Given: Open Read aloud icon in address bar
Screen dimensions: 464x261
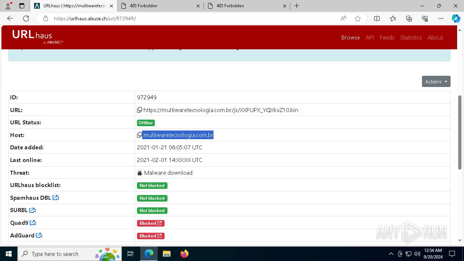Looking at the screenshot, I should (x=343, y=18).
